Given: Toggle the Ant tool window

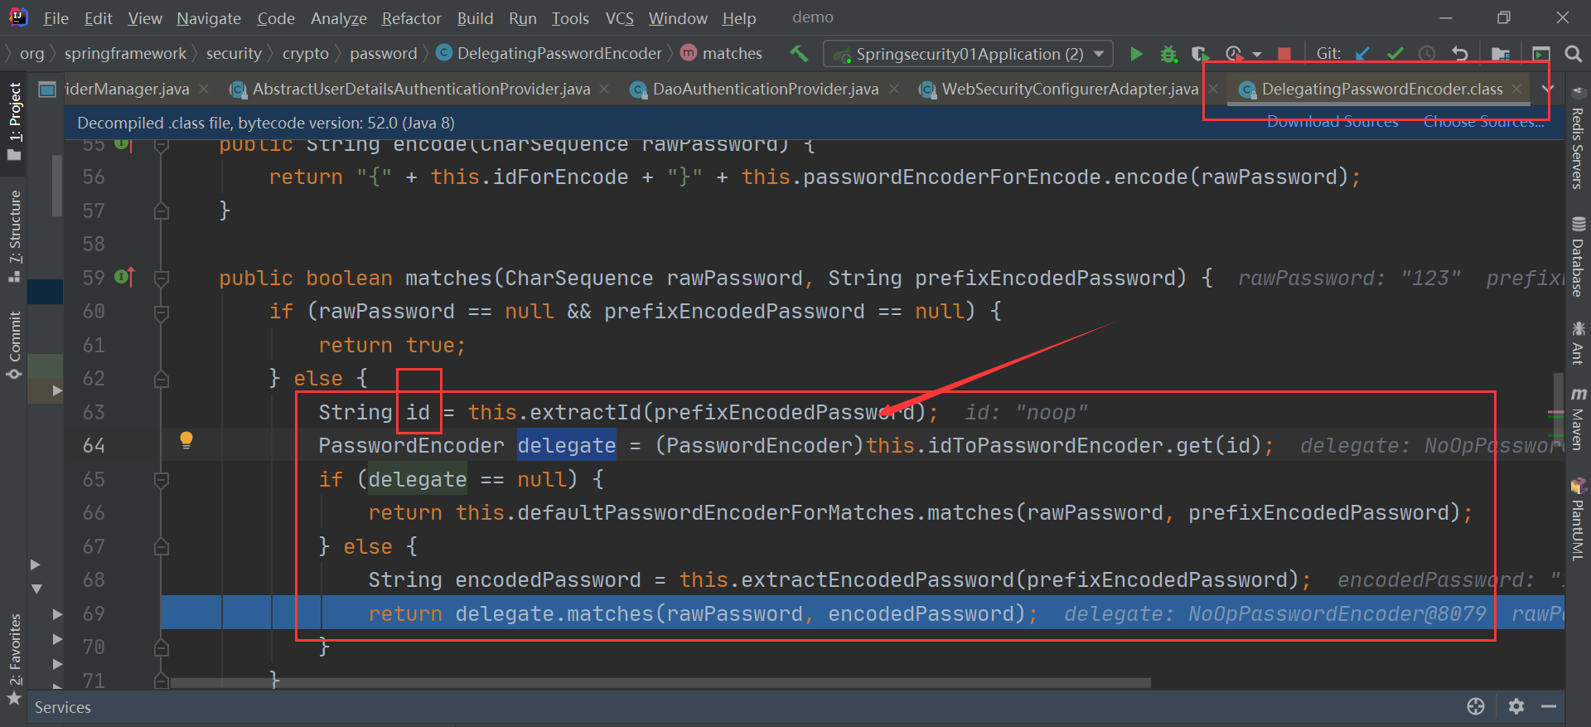Looking at the screenshot, I should coord(1578,343).
